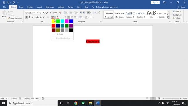
Task: Sort selected text
Action: pos(95,13)
